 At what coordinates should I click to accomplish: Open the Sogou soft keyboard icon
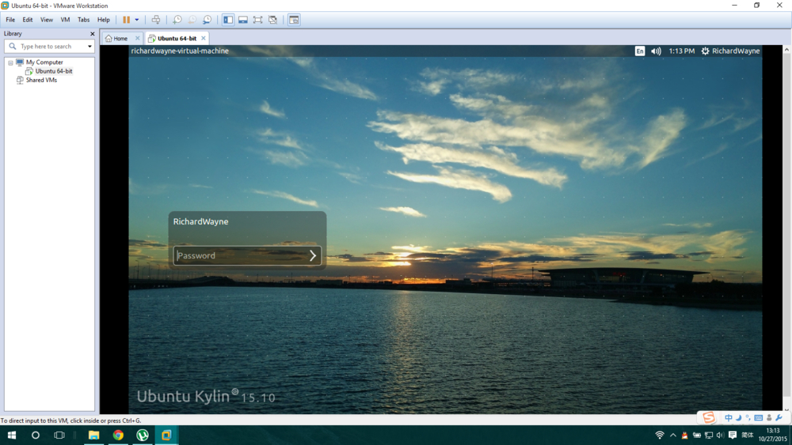pos(758,418)
